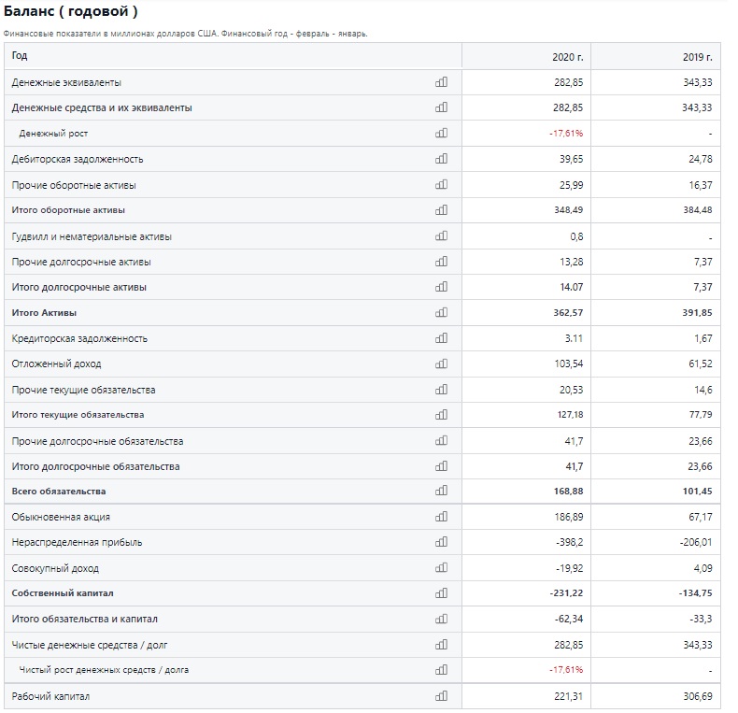Show chart for Итого текущие обязательства
This screenshot has height=713, width=738.
point(441,414)
